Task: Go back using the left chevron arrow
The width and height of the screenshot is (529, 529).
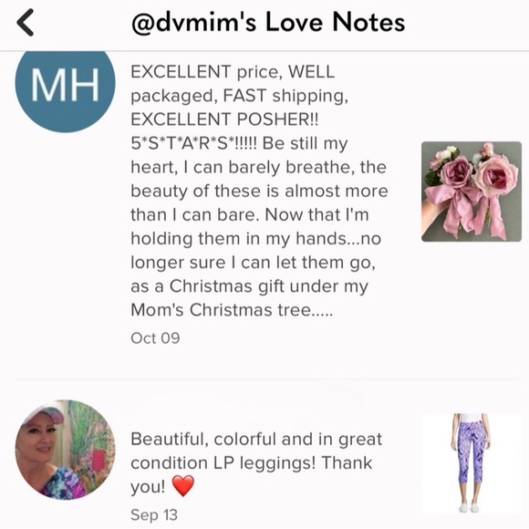Action: click(26, 23)
